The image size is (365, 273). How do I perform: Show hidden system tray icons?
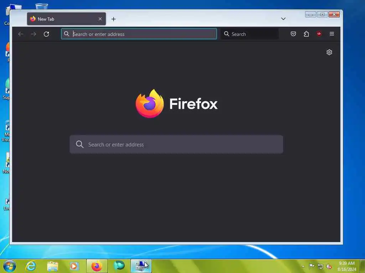coord(303,266)
